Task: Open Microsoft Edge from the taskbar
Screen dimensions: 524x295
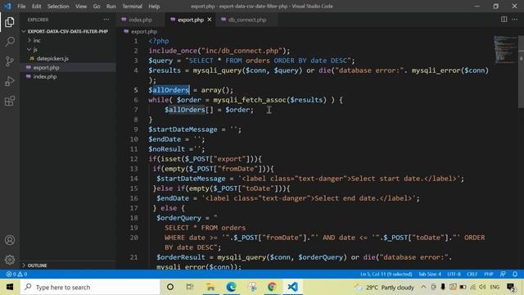Action: tap(231, 287)
